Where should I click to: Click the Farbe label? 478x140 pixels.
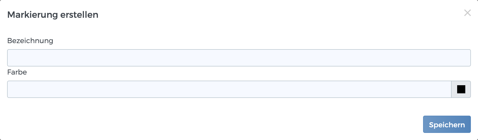click(x=17, y=72)
